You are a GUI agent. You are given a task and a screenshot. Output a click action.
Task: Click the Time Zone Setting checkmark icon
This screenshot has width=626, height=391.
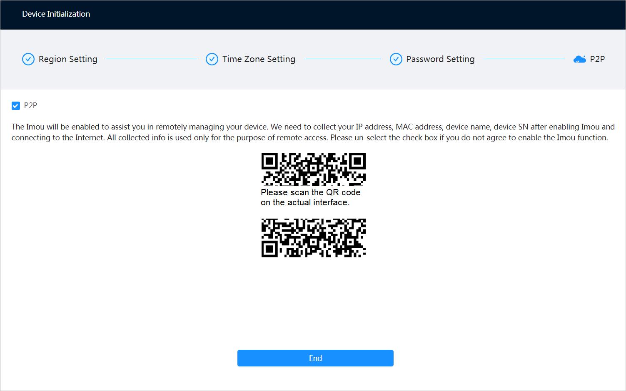coord(212,59)
